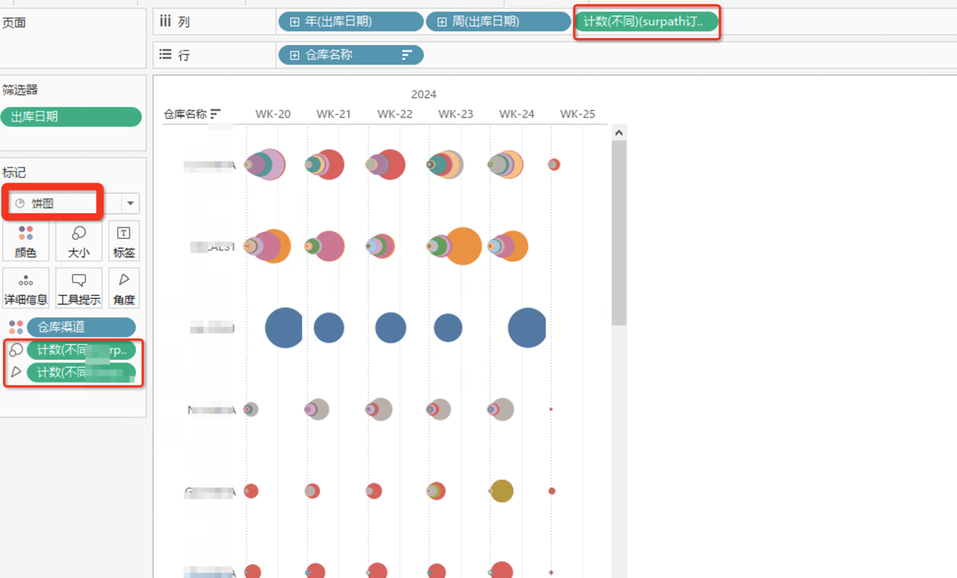Open the Angle (角度) marks card
Image resolution: width=957 pixels, height=578 pixels.
[x=124, y=289]
